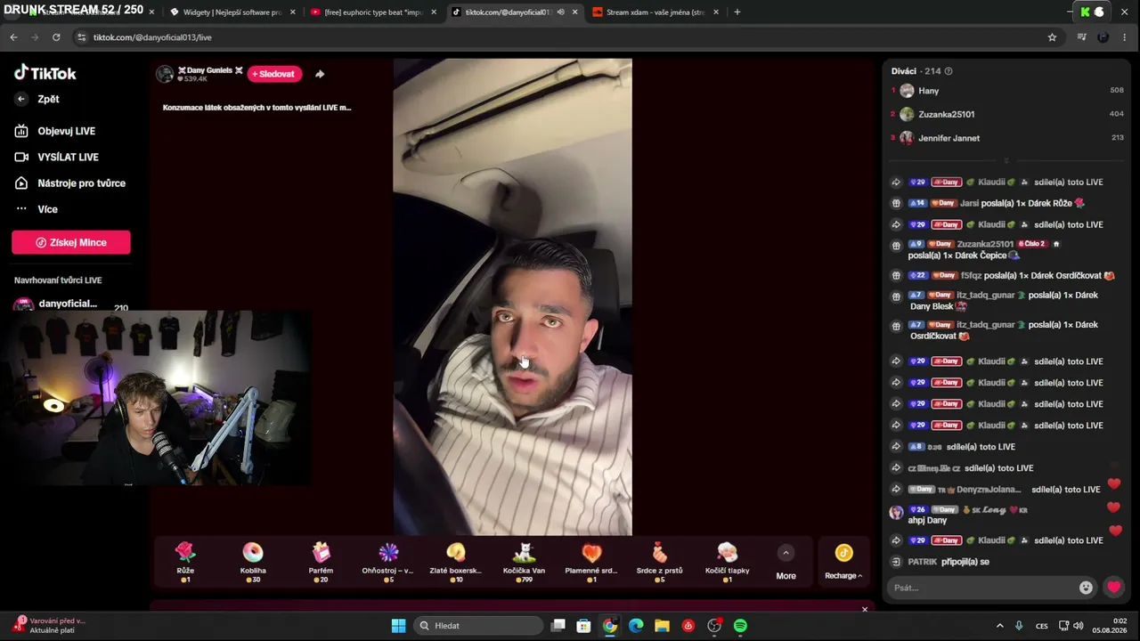
Task: Click the Získej Mince button
Action: [x=71, y=242]
